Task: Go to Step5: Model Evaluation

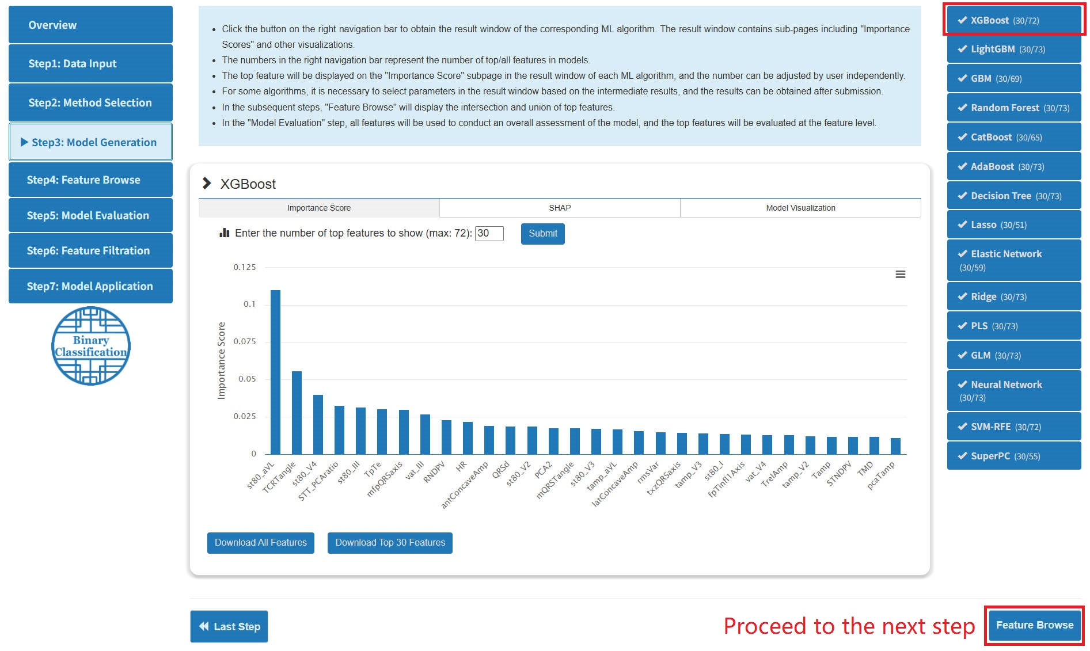Action: coord(90,215)
